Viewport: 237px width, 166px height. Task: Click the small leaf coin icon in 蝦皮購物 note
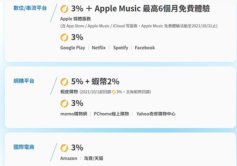click(x=114, y=92)
